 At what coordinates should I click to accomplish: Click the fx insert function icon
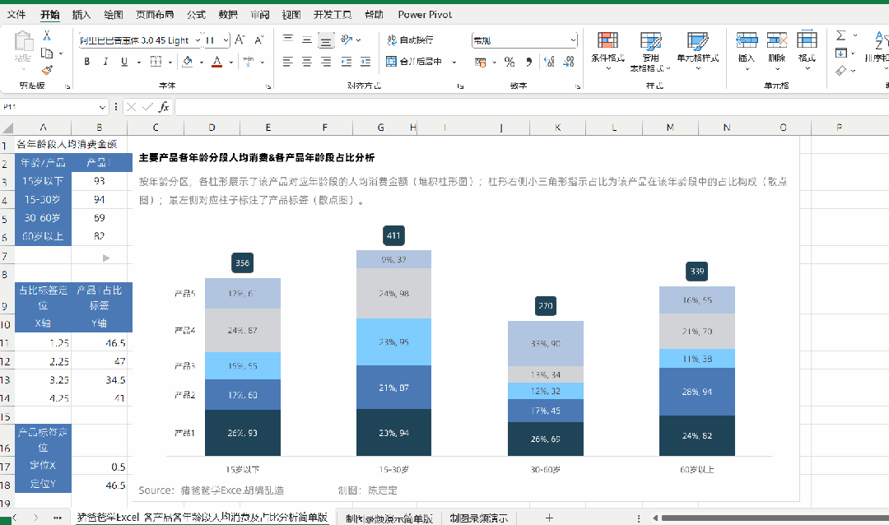(164, 107)
